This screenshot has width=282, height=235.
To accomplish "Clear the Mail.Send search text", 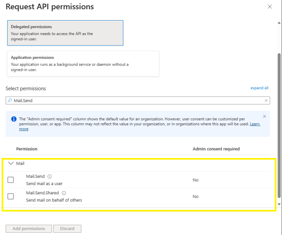I will pos(266,100).
